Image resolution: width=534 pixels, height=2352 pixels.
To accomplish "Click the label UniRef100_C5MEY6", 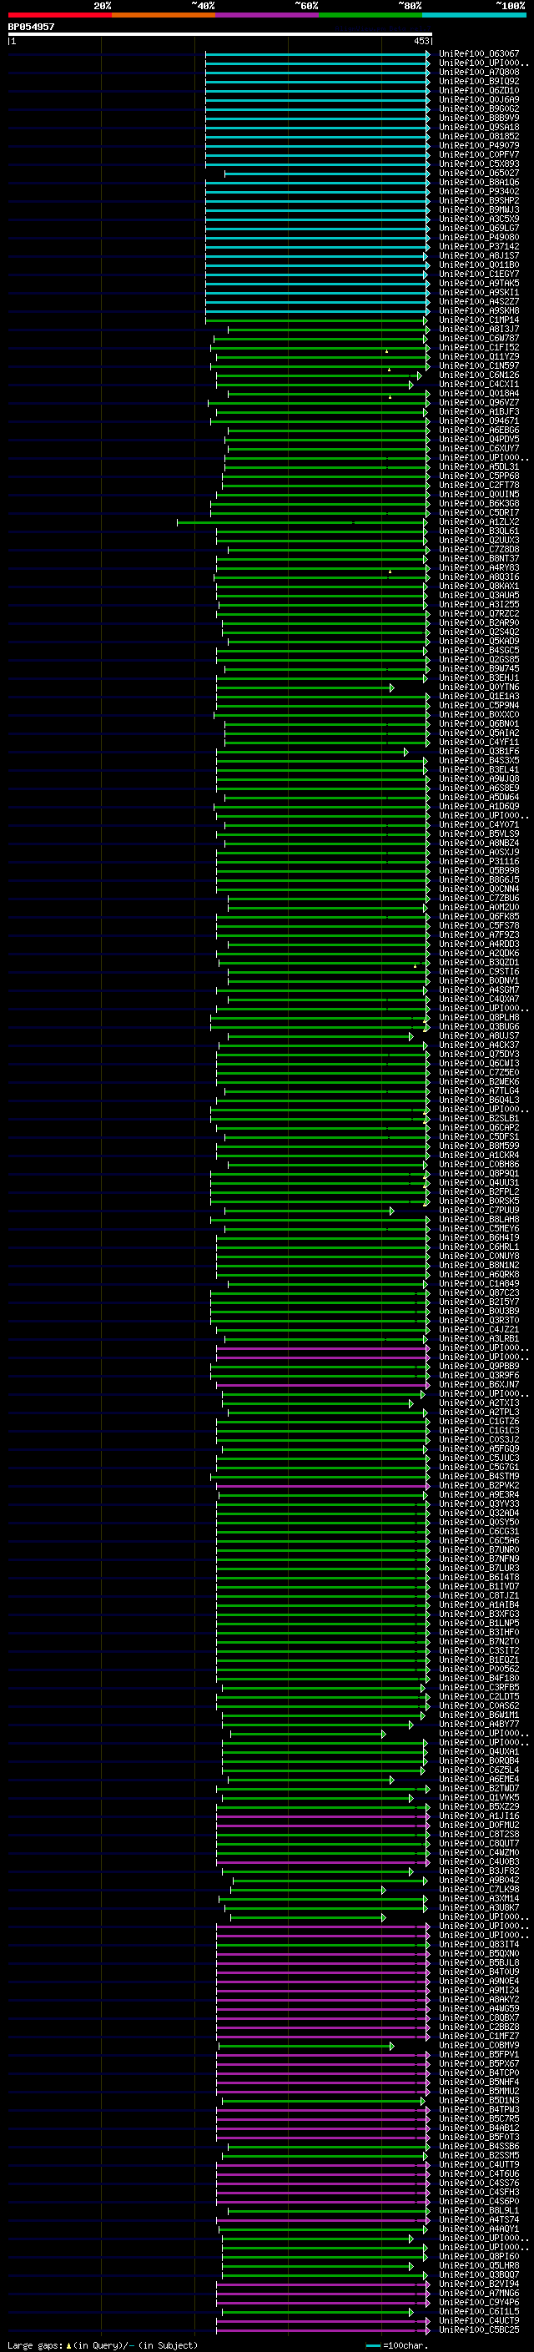I will [479, 1229].
